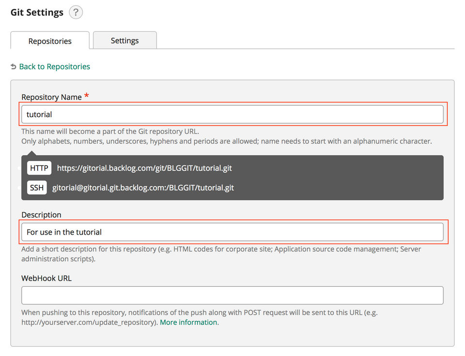Focus the Description input field
This screenshot has width=465, height=356.
[x=232, y=232]
